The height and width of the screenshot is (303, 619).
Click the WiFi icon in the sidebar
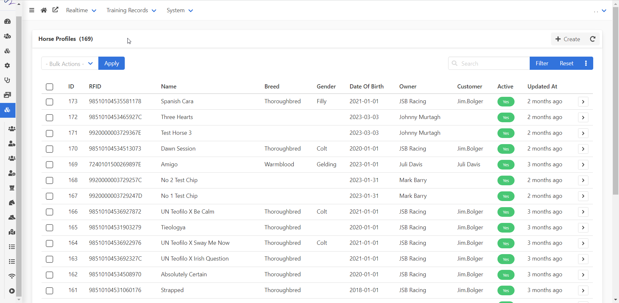tap(12, 276)
